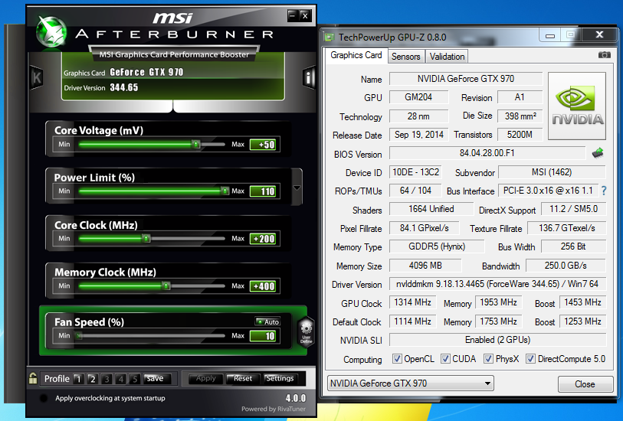Click the NVIDIA SLI field Enabled (2 GPUs)
Screen dimensions: 623x421
pos(497,340)
